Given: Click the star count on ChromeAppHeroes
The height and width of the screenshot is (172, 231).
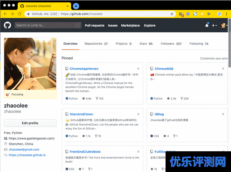Looking at the screenshot, I should pos(86,99).
